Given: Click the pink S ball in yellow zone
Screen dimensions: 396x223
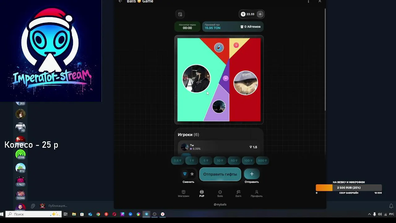Looking at the screenshot, I should pos(236,45).
